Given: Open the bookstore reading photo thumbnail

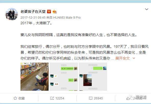Looking at the screenshot, I should (35, 77).
